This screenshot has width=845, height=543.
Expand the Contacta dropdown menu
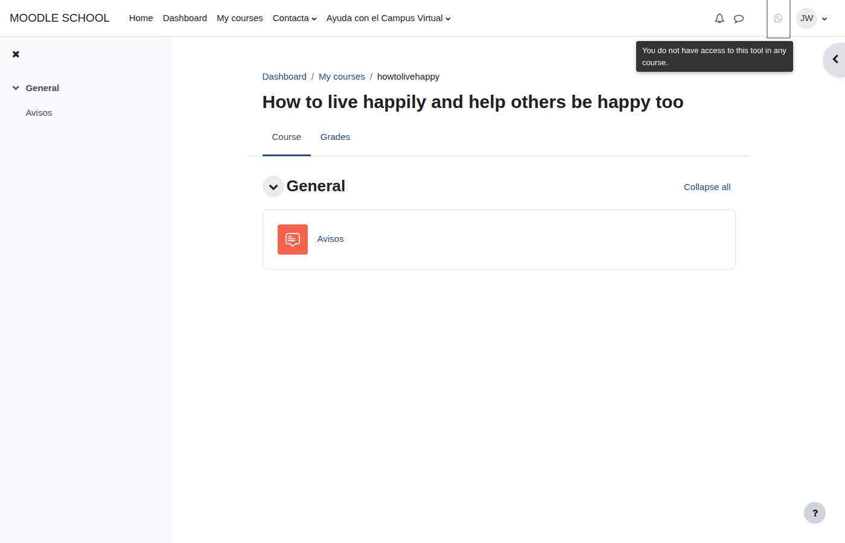coord(295,19)
